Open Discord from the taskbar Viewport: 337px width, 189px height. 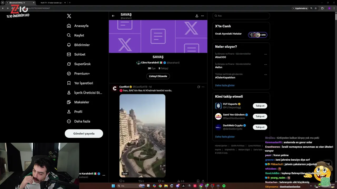click(x=178, y=186)
